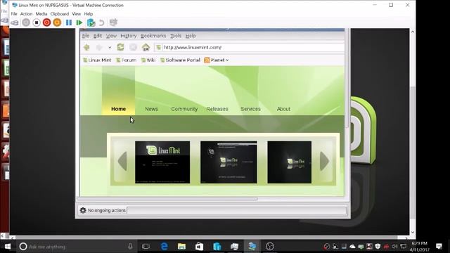
Task: Open the VM Connection Help menu
Action: 89,14
